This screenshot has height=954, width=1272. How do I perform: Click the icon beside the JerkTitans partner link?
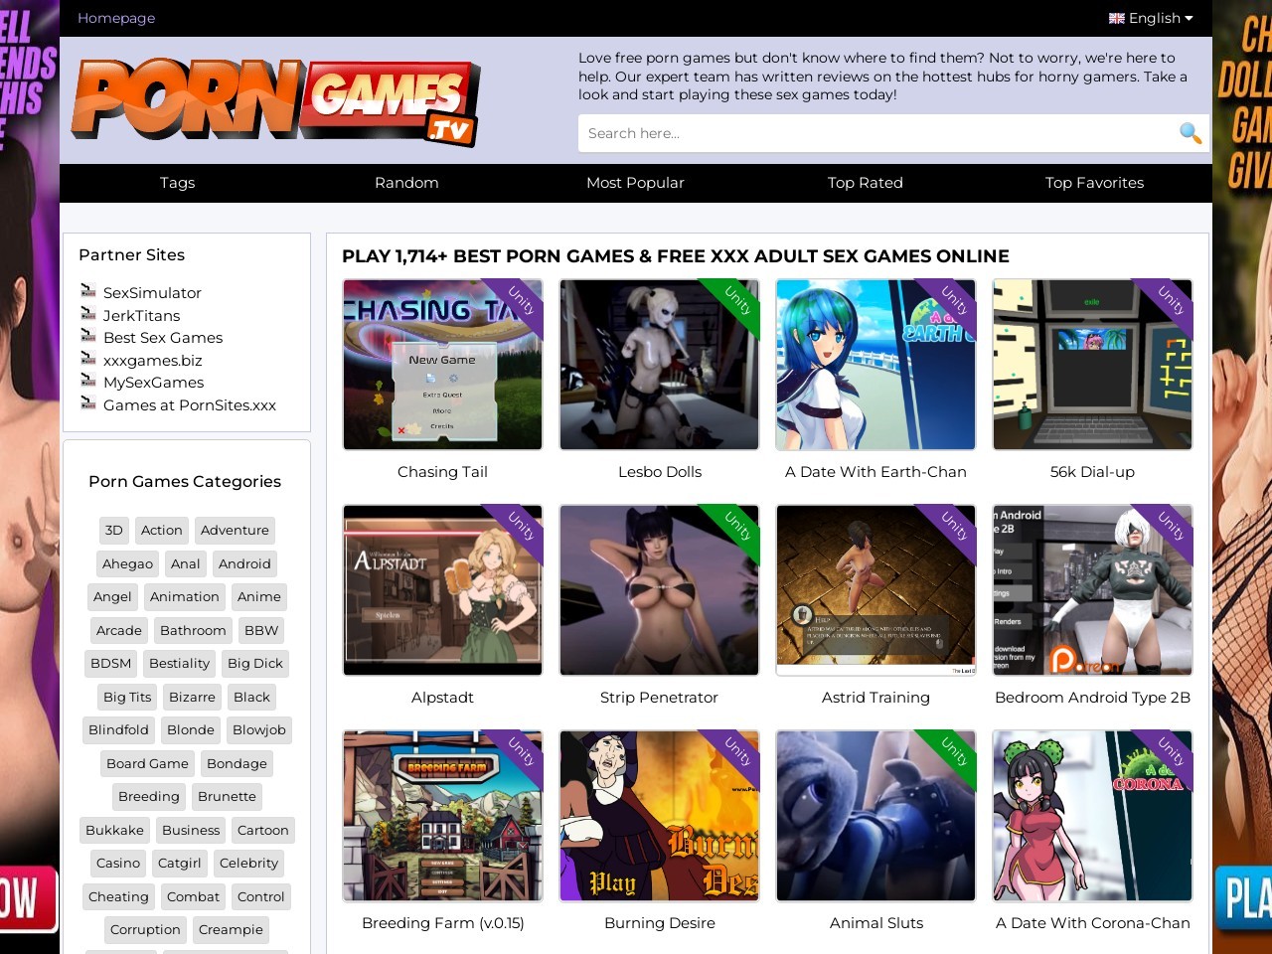coord(88,314)
